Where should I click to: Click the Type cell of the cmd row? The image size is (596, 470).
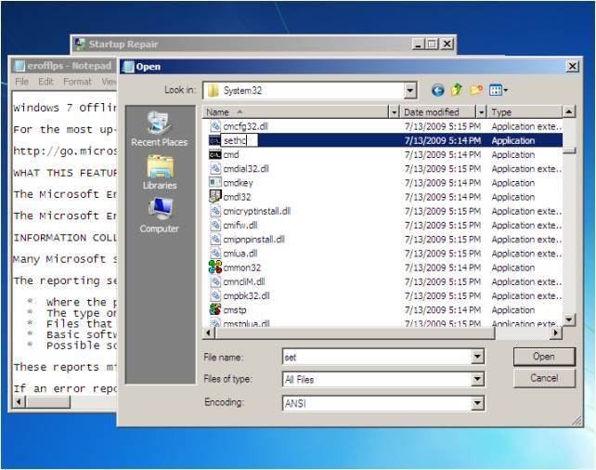point(512,155)
